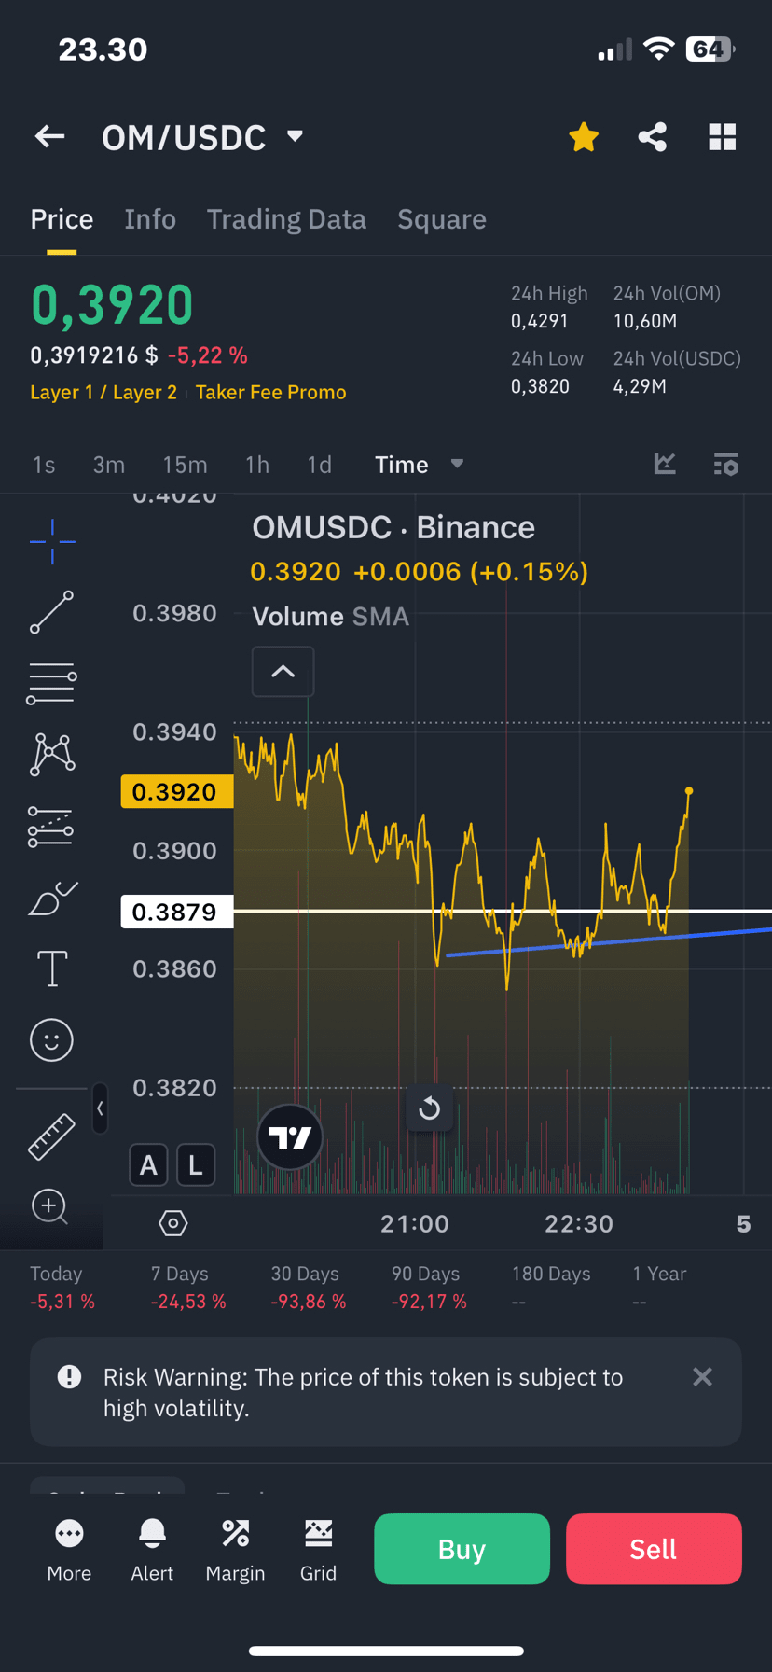Select the trend line drawing tool
Image resolution: width=772 pixels, height=1672 pixels.
tap(51, 612)
